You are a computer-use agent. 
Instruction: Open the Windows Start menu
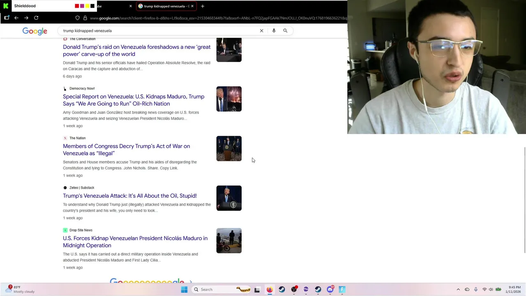pos(184,289)
